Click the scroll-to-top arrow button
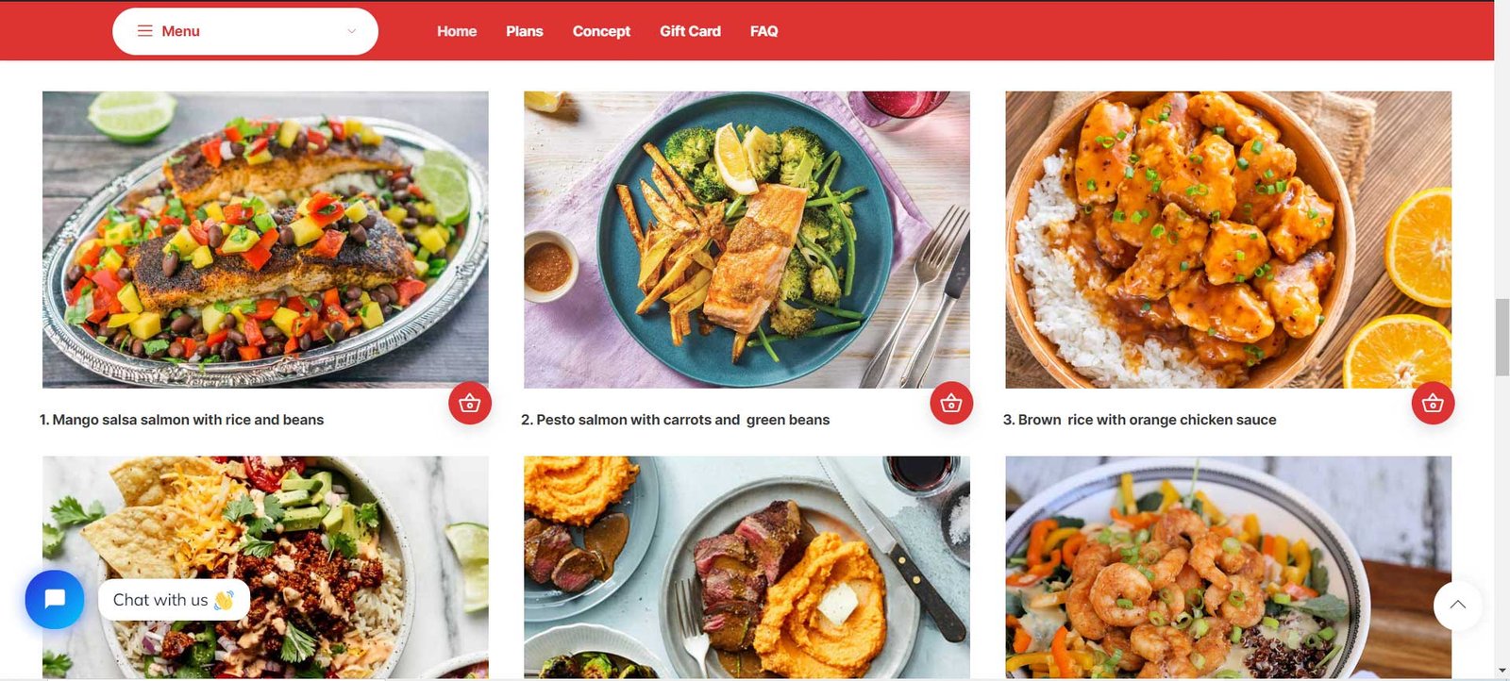This screenshot has height=681, width=1510. pyautogui.click(x=1457, y=605)
